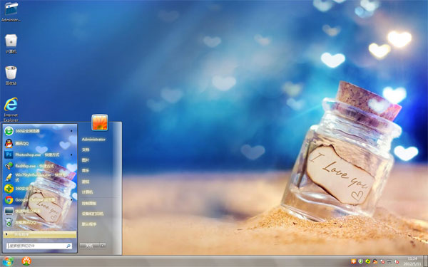Open Documents in Start menu right pane
The width and height of the screenshot is (428, 267).
(x=86, y=150)
